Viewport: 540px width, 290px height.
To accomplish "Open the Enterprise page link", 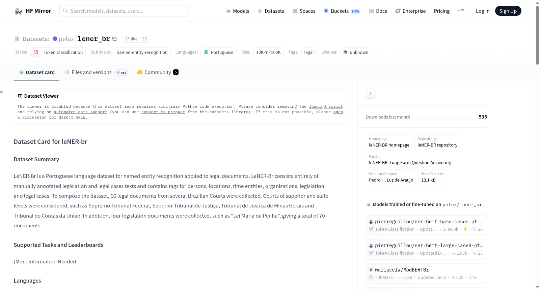I will pyautogui.click(x=410, y=11).
